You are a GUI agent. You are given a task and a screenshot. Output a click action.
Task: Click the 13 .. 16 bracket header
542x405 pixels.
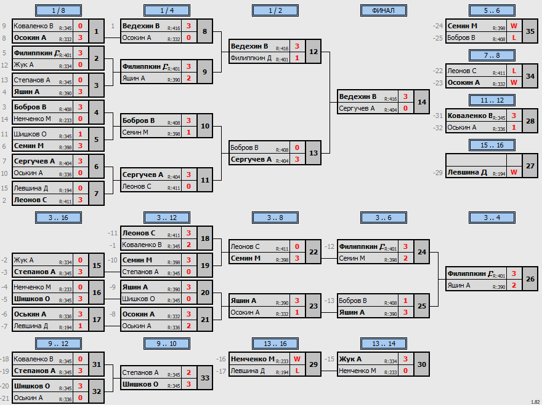275,344
